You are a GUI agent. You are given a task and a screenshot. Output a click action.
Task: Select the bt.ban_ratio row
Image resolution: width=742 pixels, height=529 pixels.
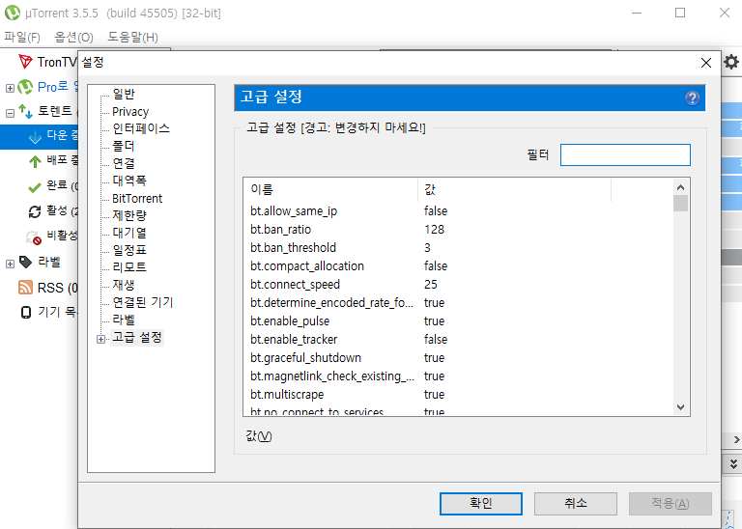[458, 230]
